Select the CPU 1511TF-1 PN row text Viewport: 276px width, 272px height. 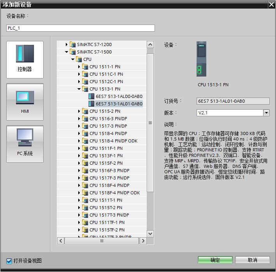(107, 222)
